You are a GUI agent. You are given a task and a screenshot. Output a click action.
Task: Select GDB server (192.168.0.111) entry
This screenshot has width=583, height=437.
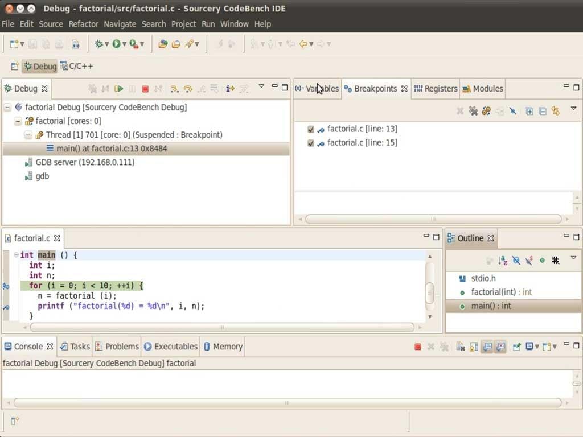[x=80, y=162]
